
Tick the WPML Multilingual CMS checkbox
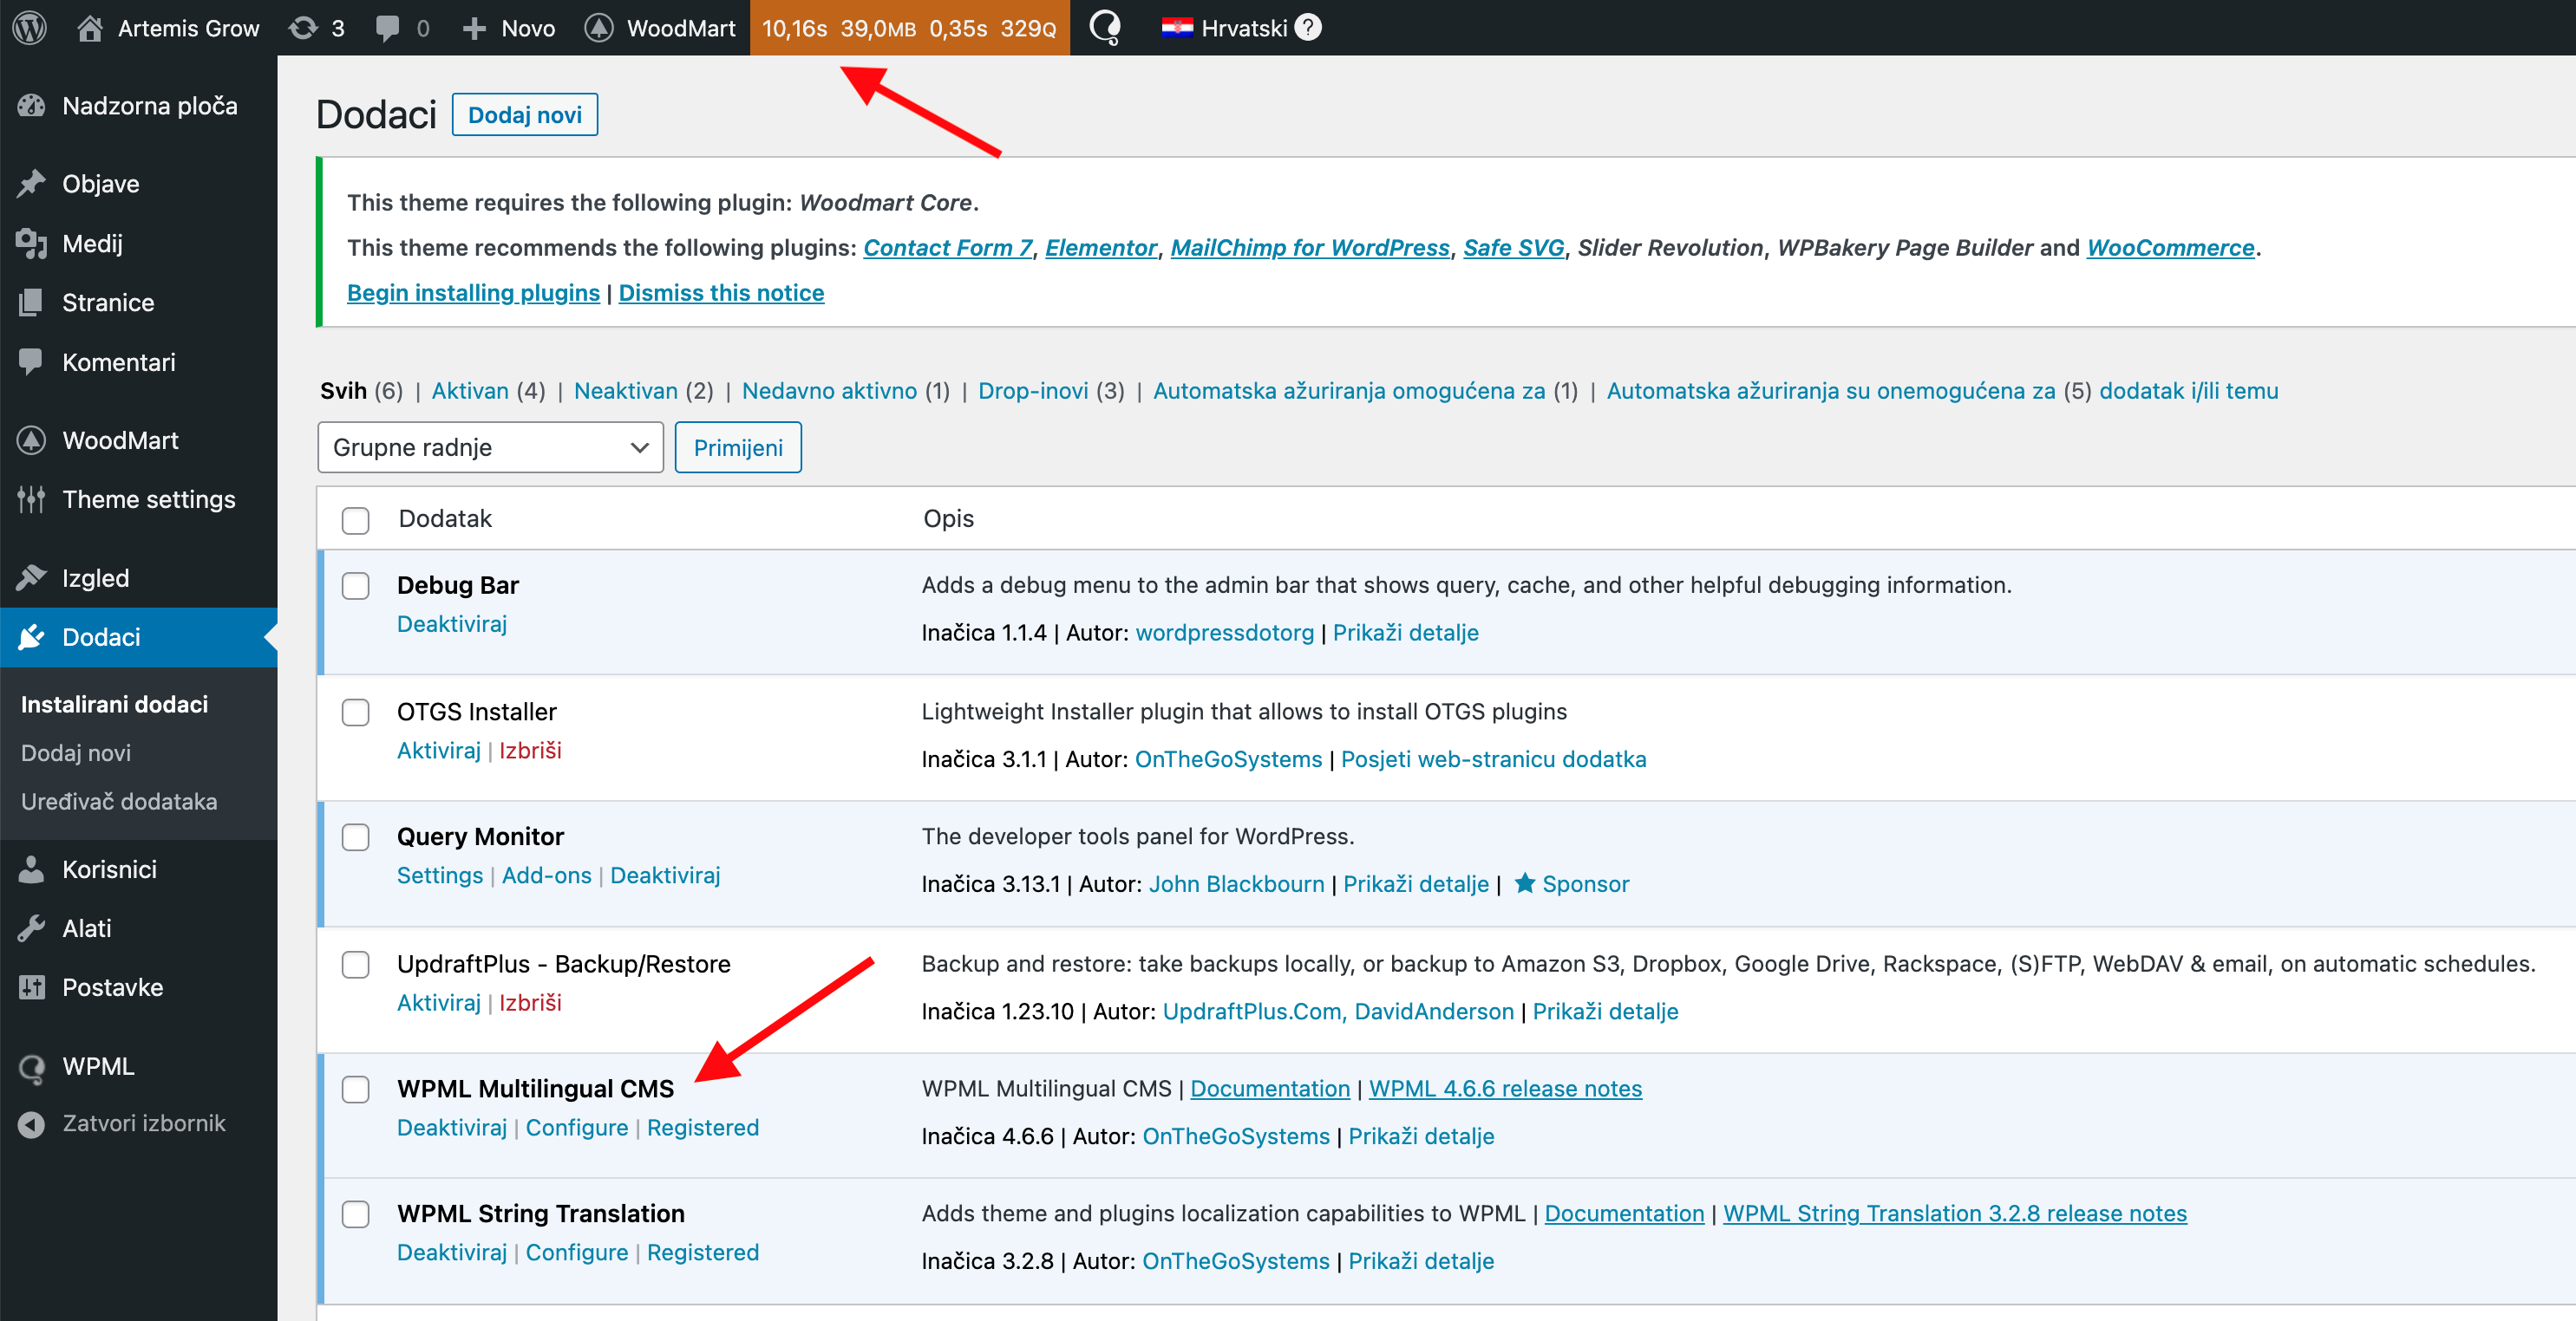(x=355, y=1090)
